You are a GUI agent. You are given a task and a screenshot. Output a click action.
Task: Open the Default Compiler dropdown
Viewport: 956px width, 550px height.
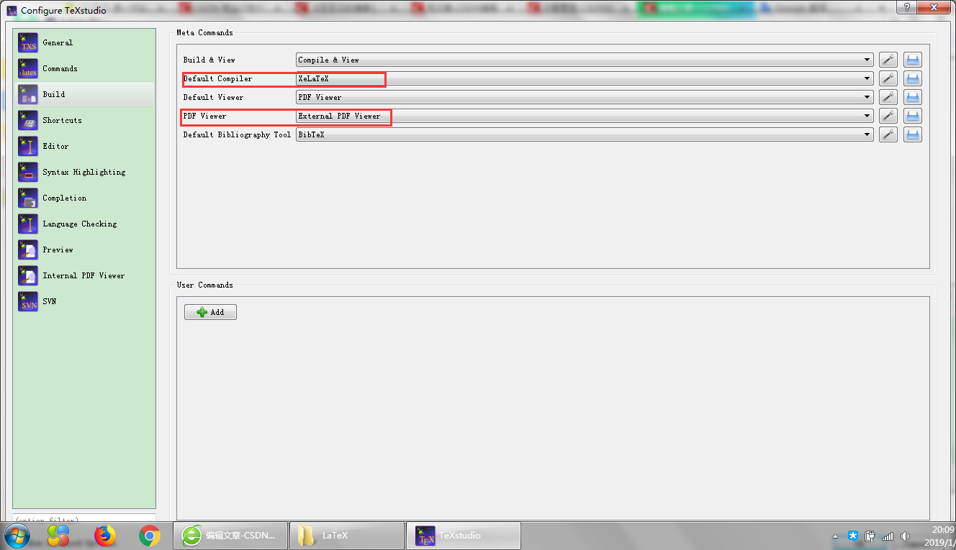[867, 78]
